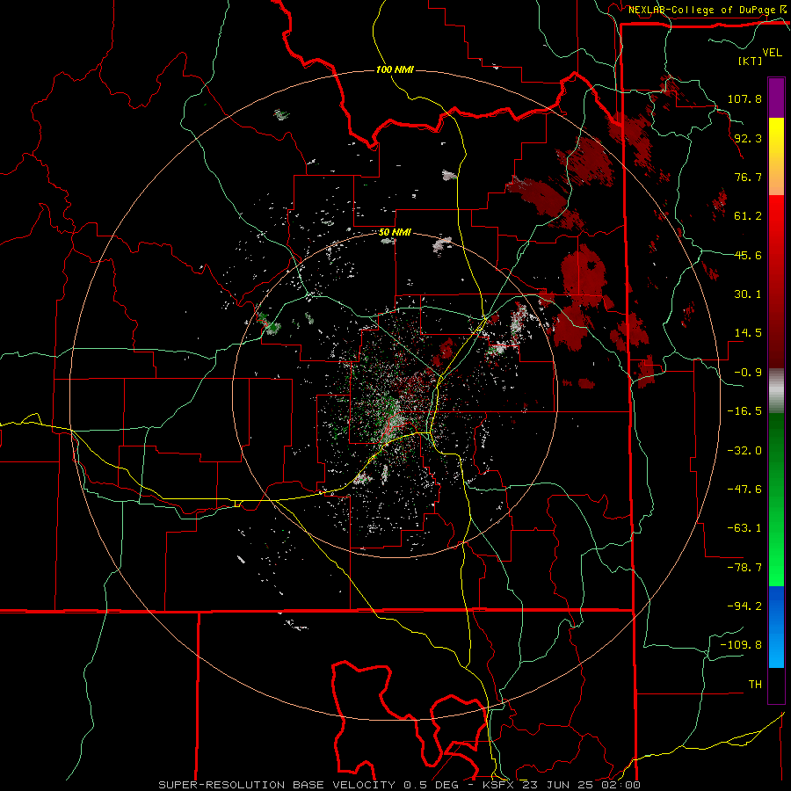Click the -47.6 scale value

pyautogui.click(x=744, y=490)
